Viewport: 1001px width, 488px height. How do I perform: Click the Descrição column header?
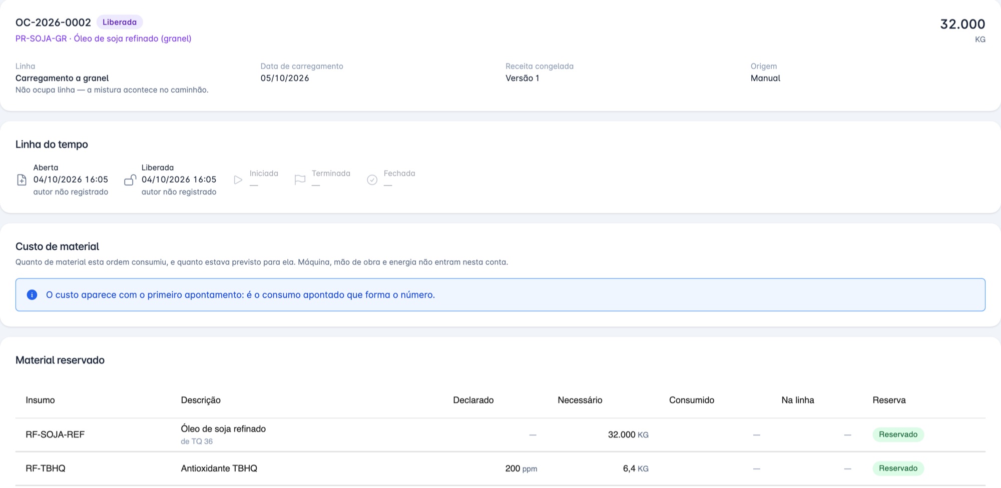coord(201,400)
